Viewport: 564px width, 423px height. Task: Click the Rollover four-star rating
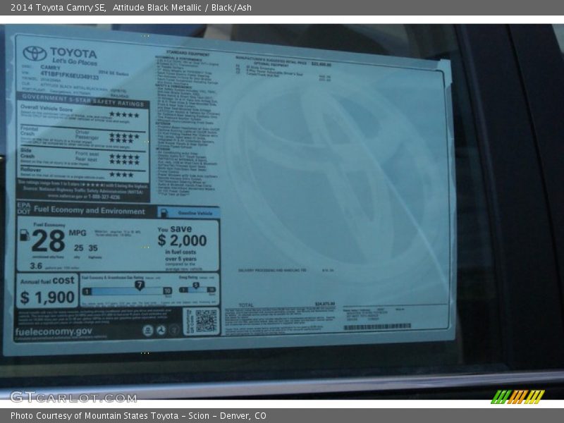[x=121, y=174]
